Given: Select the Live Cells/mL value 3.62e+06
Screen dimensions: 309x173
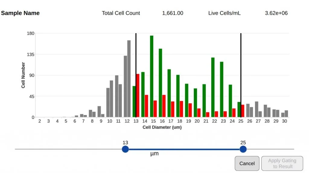Looking at the screenshot, I should [276, 13].
